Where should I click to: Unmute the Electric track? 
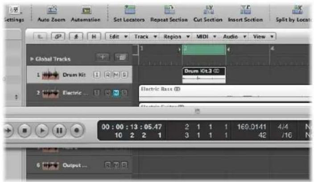(116, 93)
